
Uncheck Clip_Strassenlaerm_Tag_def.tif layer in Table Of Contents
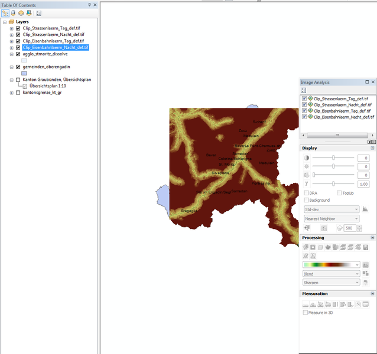pyautogui.click(x=18, y=28)
